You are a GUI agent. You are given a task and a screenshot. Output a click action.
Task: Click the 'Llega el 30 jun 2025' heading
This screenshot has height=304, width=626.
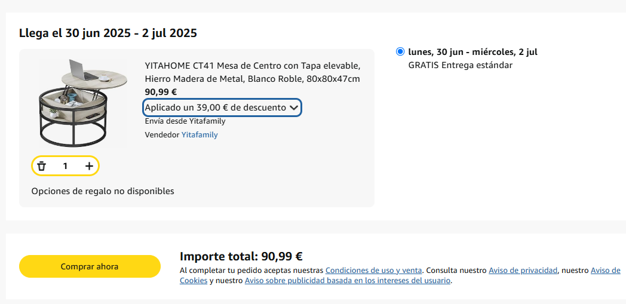pyautogui.click(x=108, y=33)
